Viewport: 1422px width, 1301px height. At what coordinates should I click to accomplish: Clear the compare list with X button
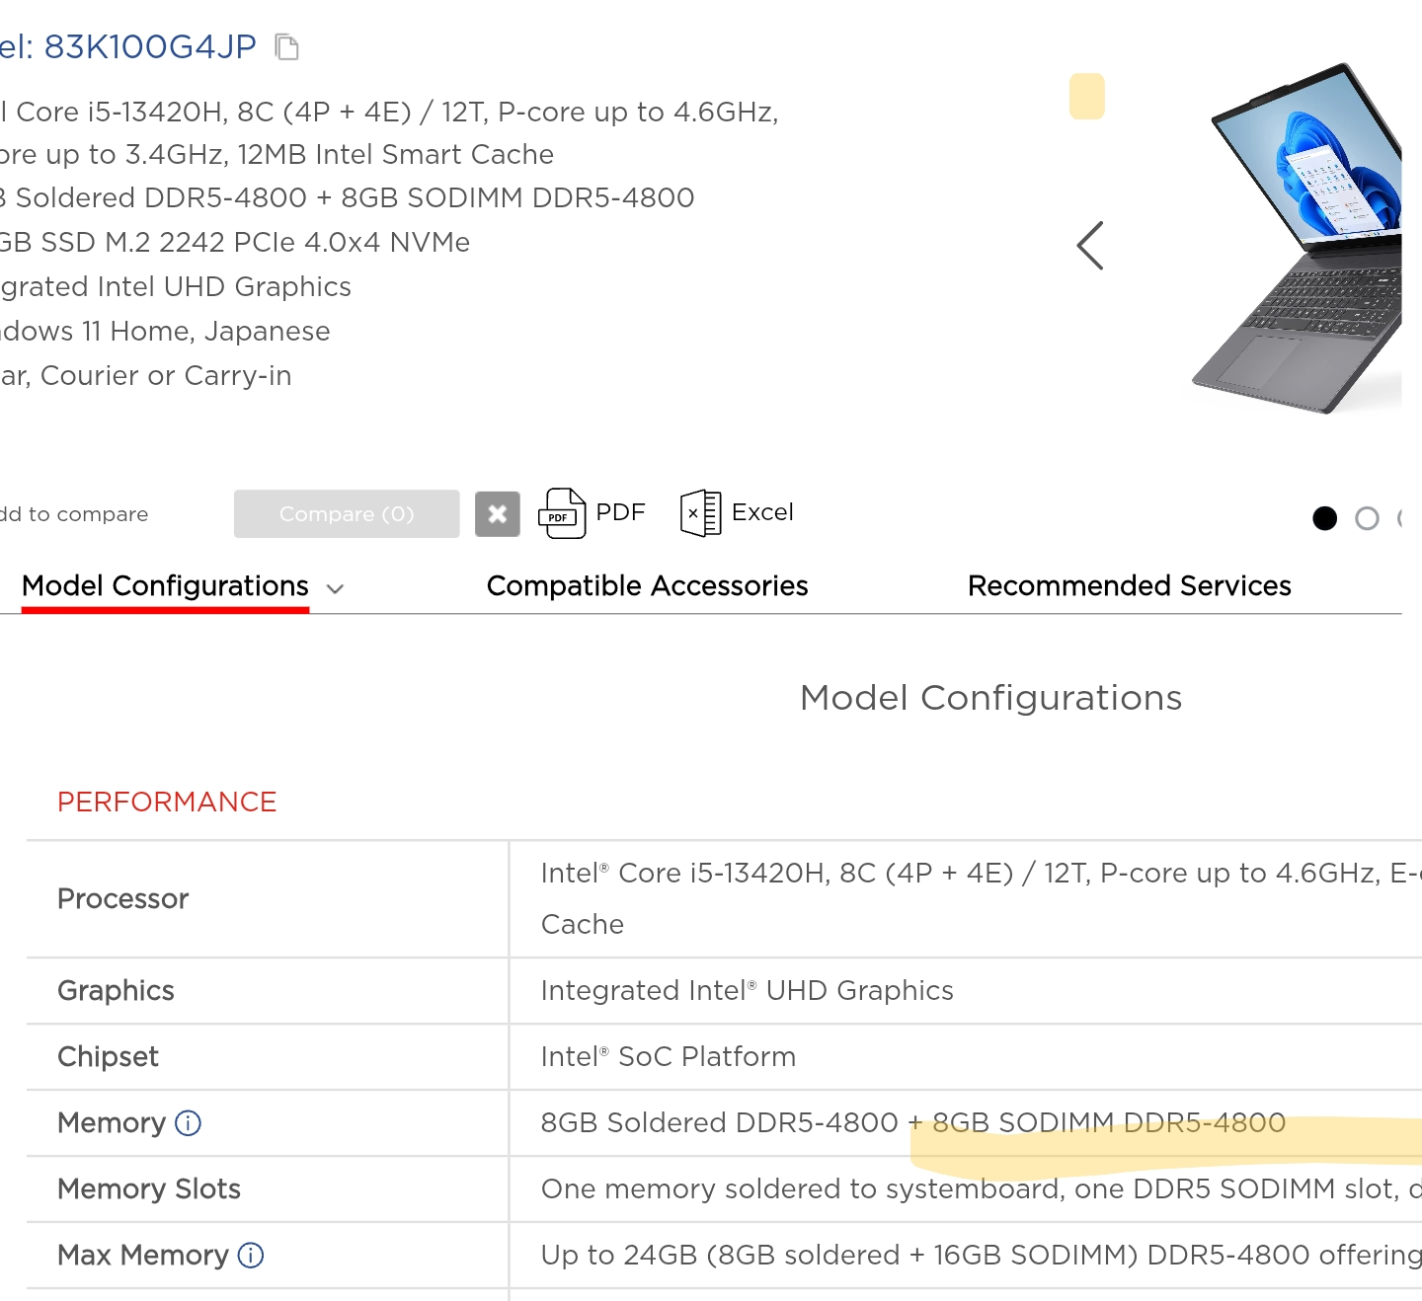click(498, 514)
